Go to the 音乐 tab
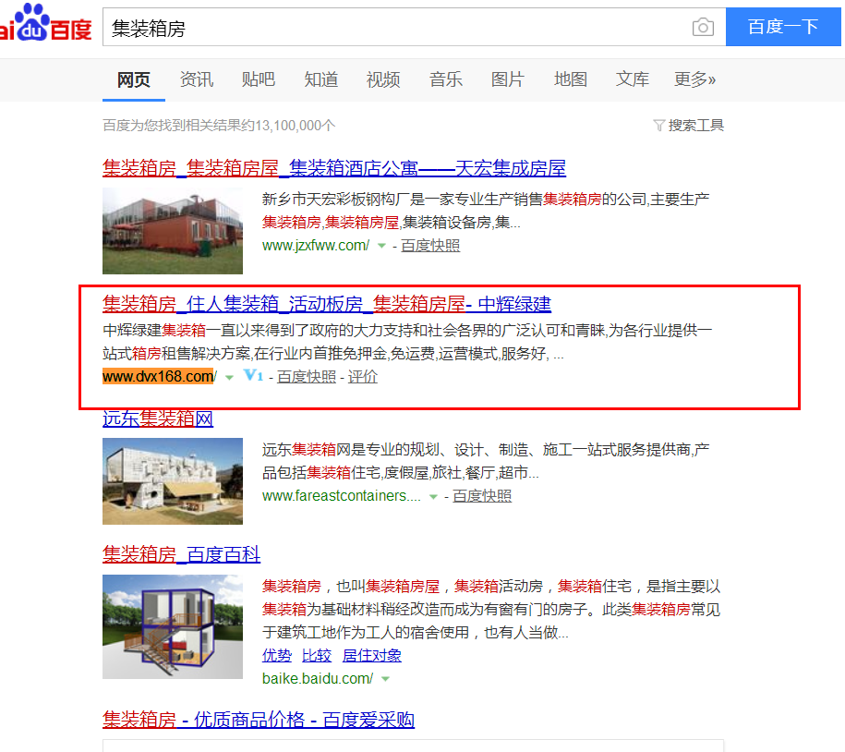Viewport: 845px width, 752px height. pos(446,79)
